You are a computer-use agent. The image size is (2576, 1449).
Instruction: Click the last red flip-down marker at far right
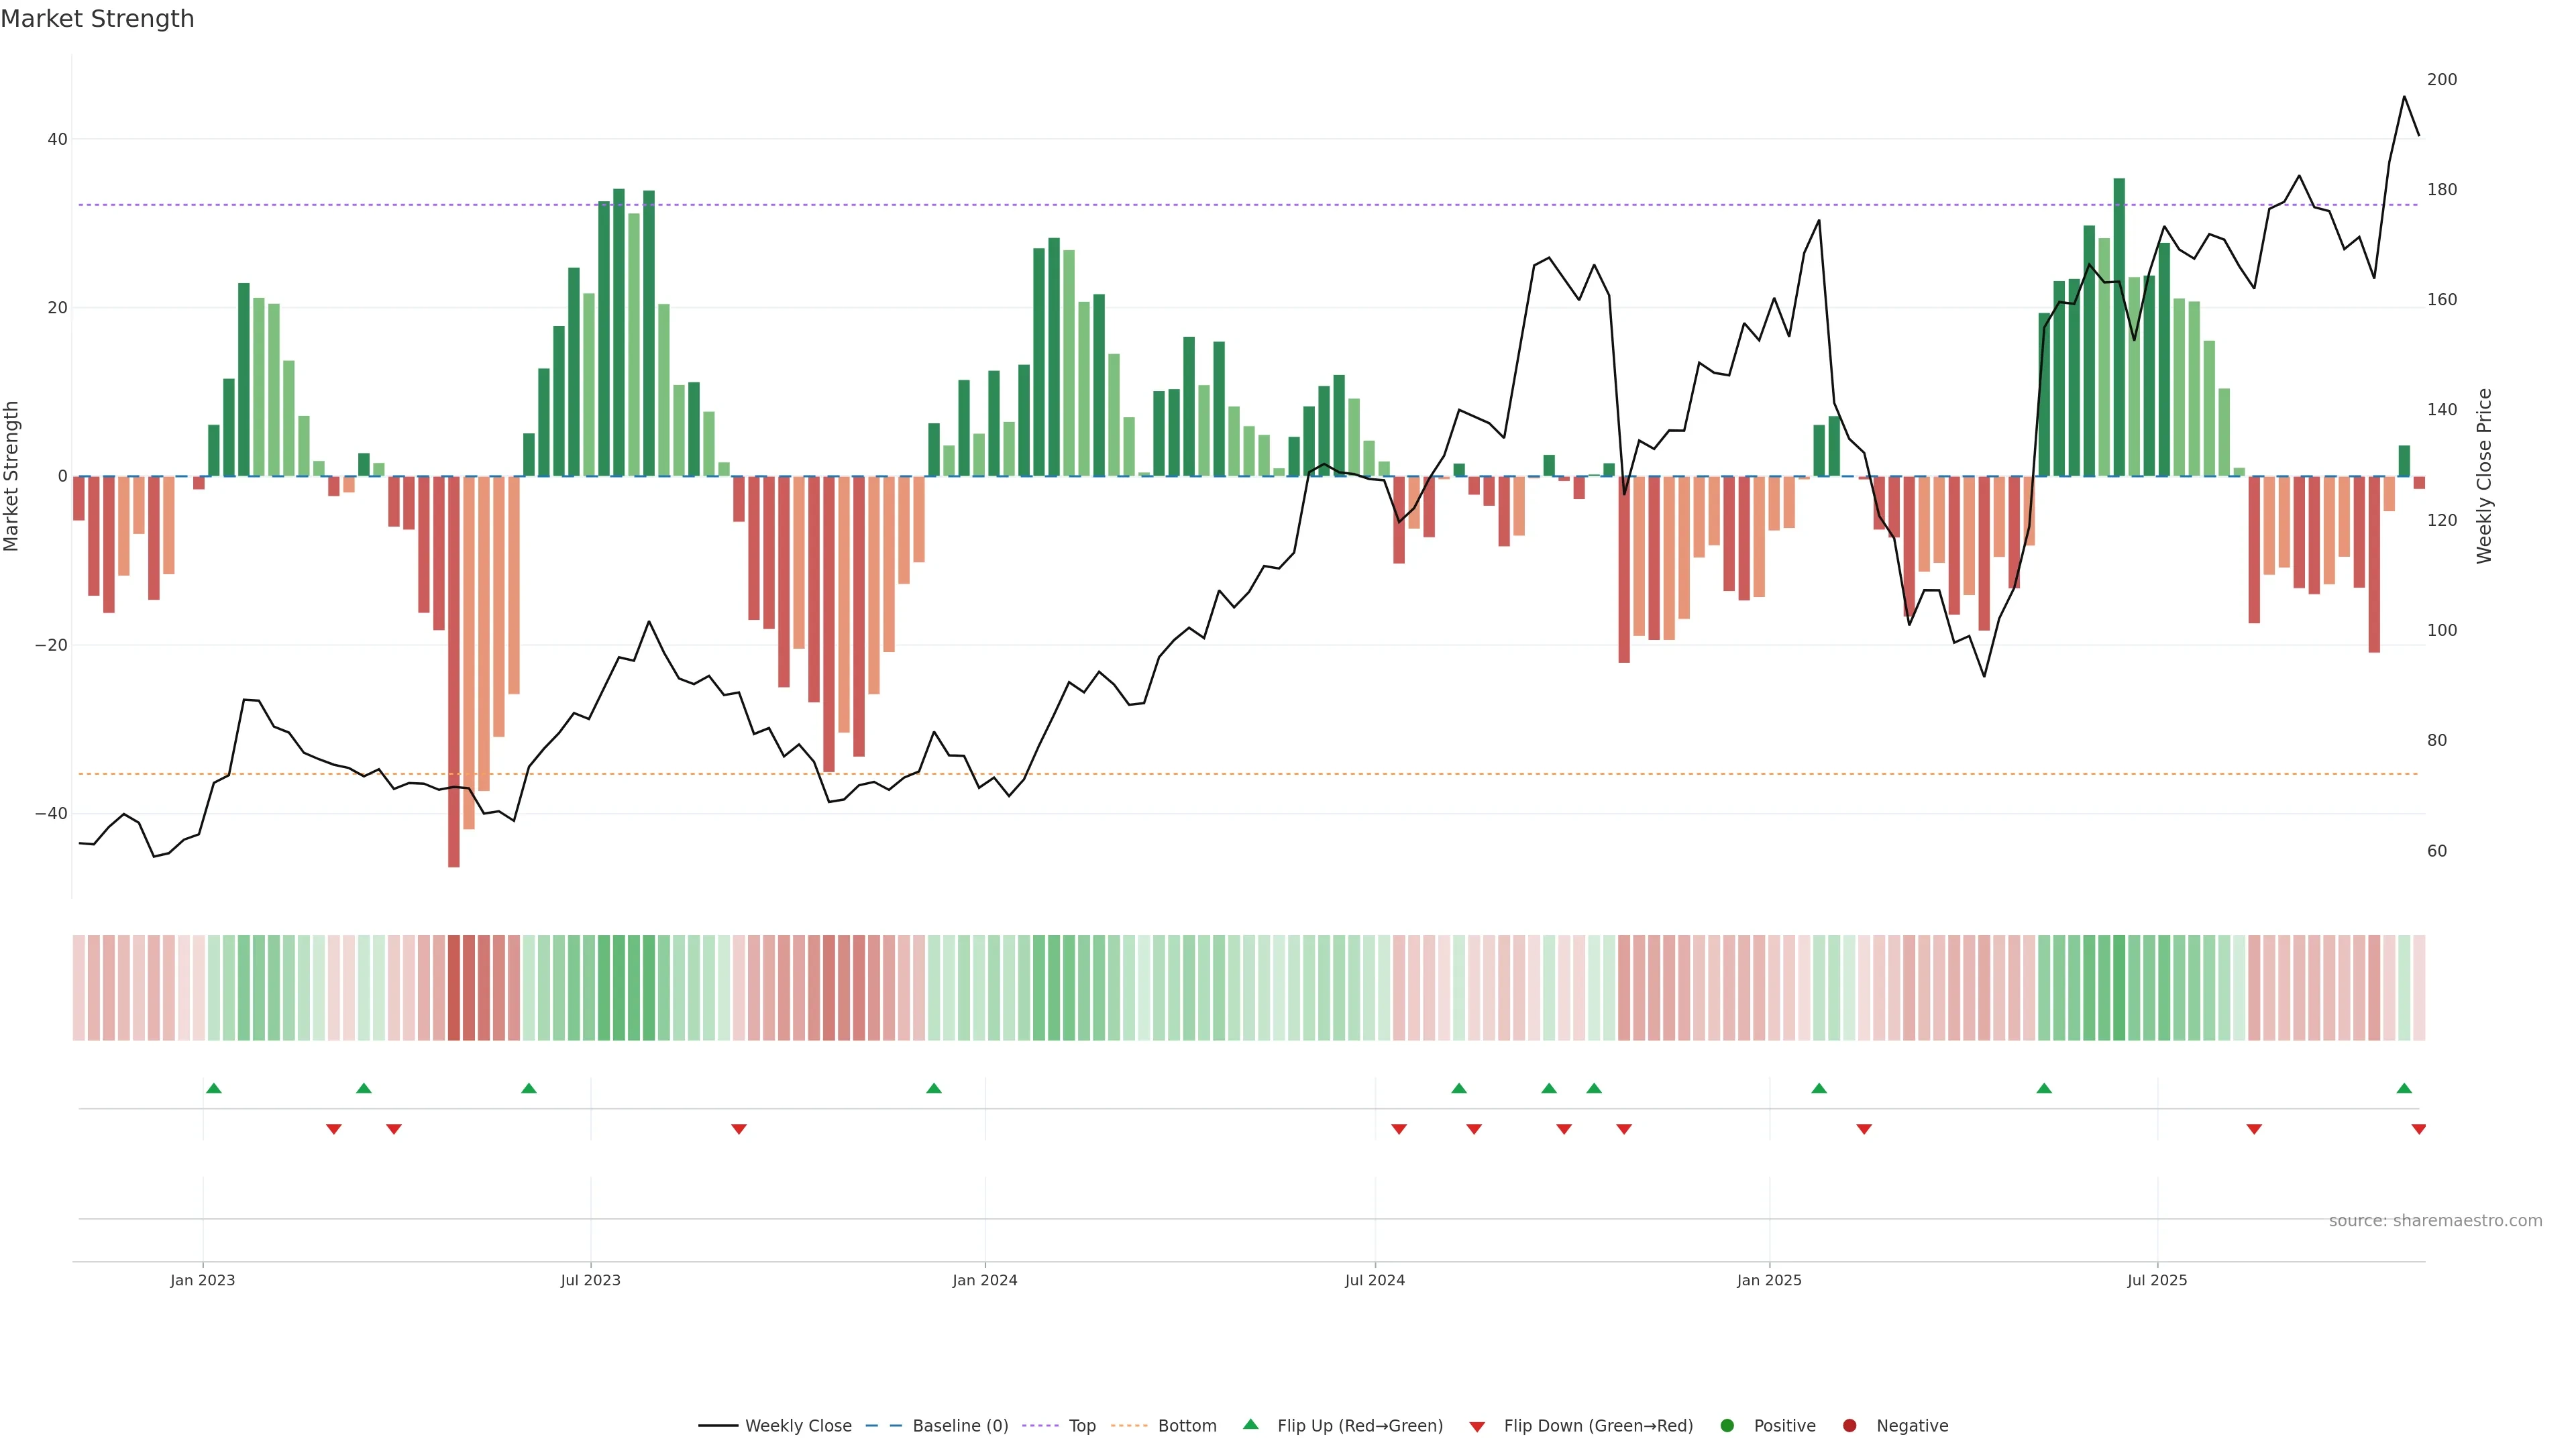click(2418, 1129)
